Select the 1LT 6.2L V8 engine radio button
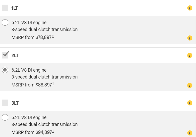This screenshot has width=196, height=137. coord(5,23)
